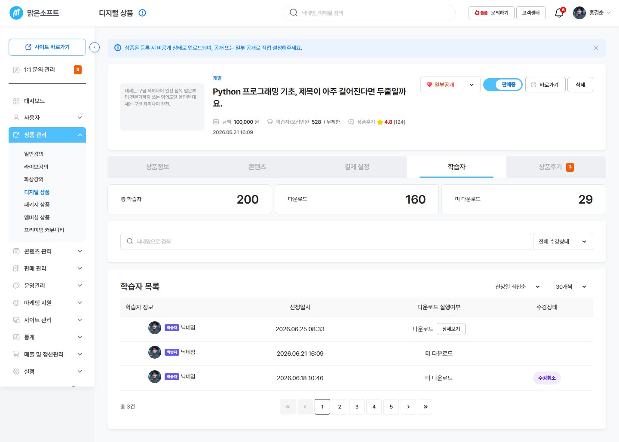Open 멤버십 상품 in sidebar submenu

(x=37, y=217)
